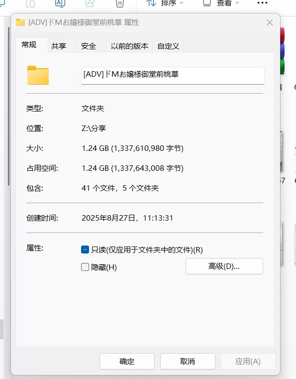This screenshot has width=296, height=379.
Task: Close the properties dialog with X
Action: [x=270, y=22]
